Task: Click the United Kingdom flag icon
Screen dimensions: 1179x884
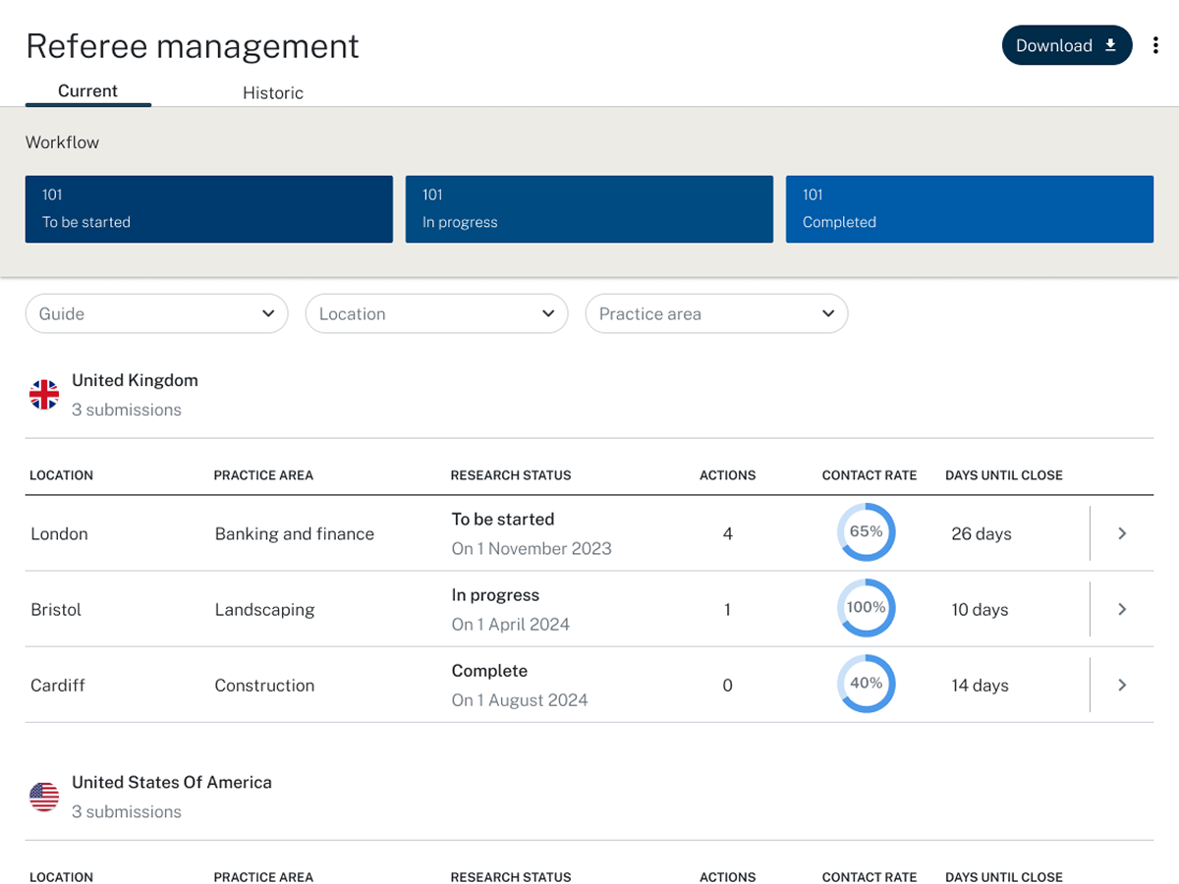Action: [44, 395]
